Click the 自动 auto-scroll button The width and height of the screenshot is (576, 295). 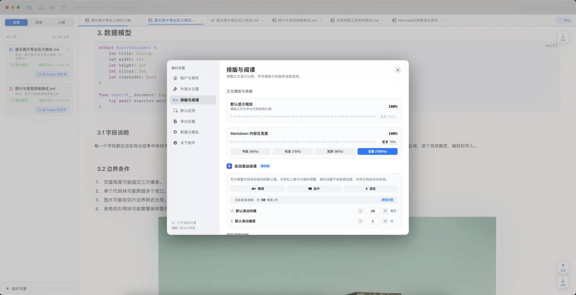point(563,37)
